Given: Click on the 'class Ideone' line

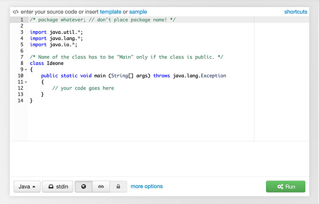Looking at the screenshot, I should 47,63.
